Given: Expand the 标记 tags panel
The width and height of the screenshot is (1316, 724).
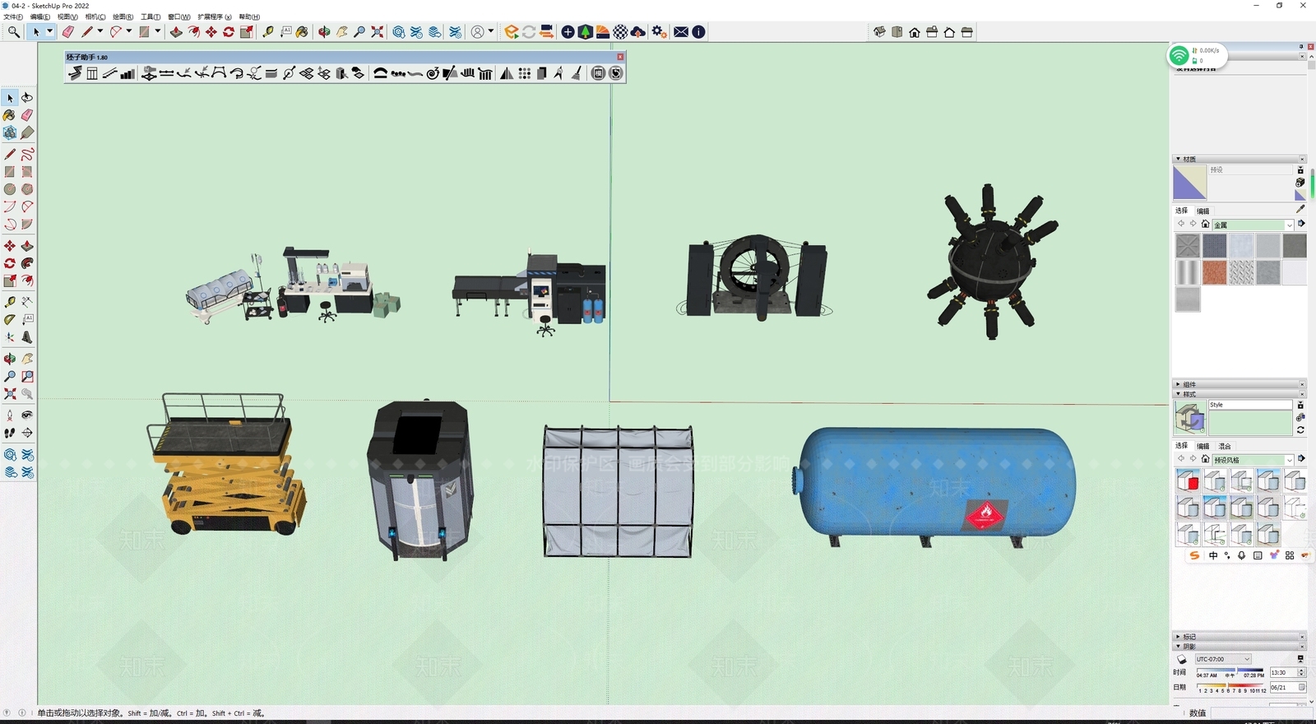Looking at the screenshot, I should pos(1179,637).
